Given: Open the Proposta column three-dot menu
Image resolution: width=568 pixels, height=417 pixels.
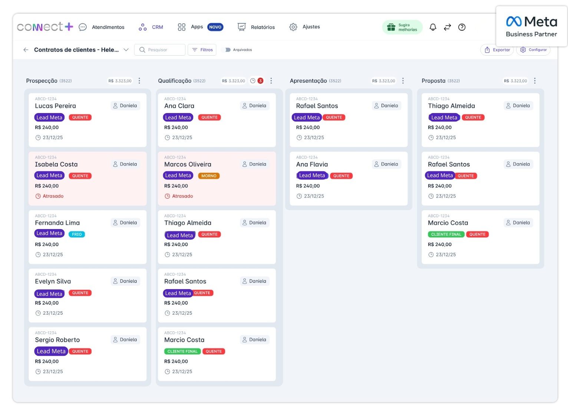Looking at the screenshot, I should pos(535,81).
